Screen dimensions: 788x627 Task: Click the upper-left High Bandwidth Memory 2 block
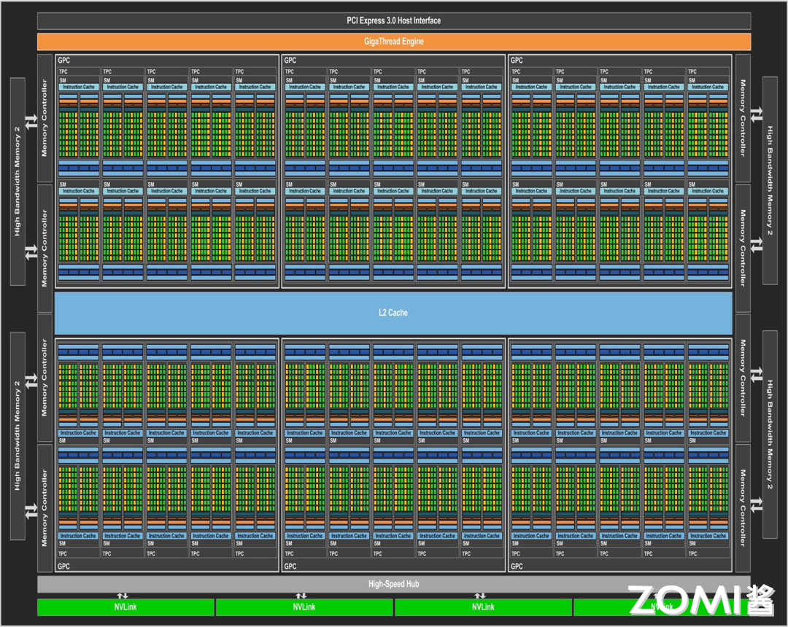18,180
